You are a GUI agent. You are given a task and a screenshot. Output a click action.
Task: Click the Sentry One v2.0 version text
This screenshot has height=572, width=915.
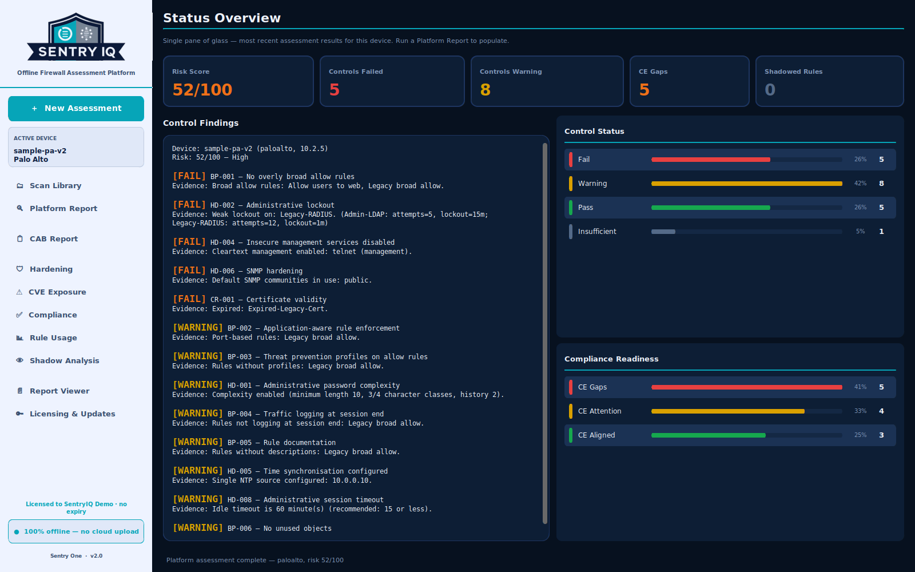coord(76,556)
